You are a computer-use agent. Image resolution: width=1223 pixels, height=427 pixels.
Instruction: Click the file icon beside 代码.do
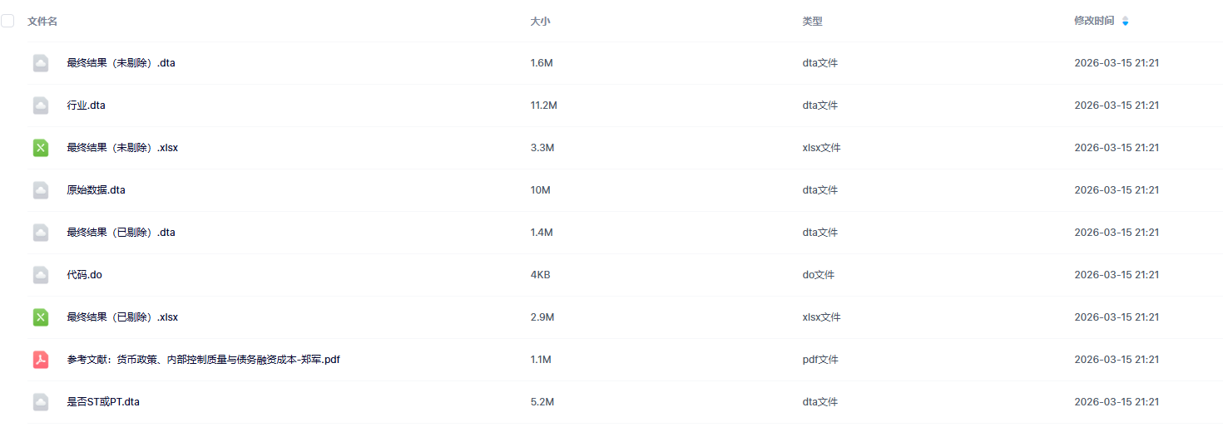tap(41, 275)
